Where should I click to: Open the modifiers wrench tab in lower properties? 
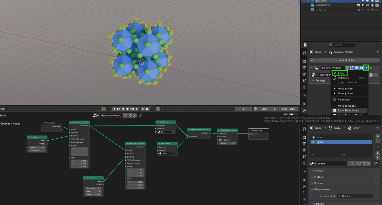click(x=304, y=187)
